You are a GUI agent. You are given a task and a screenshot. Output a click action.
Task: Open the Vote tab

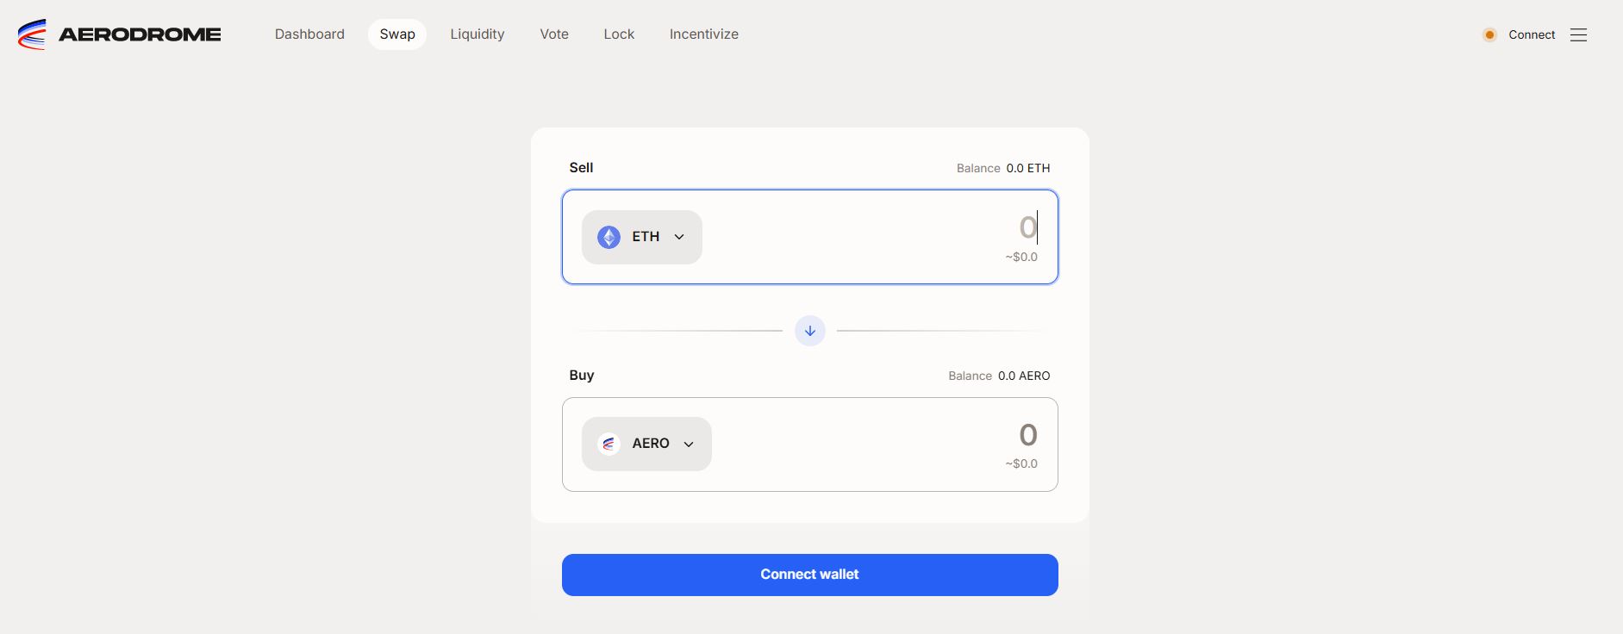554,34
